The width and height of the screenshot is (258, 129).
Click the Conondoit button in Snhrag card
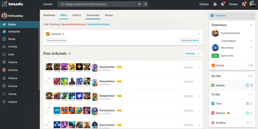[x=57, y=40]
